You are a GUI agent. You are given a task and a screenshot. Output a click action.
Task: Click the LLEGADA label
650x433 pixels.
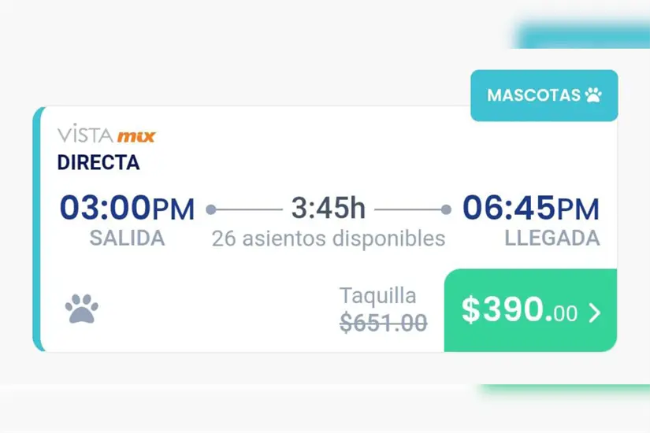552,239
